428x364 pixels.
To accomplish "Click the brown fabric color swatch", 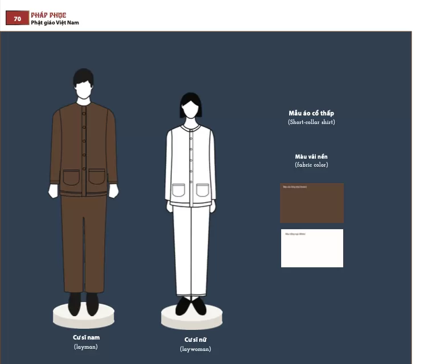I will pyautogui.click(x=312, y=203).
